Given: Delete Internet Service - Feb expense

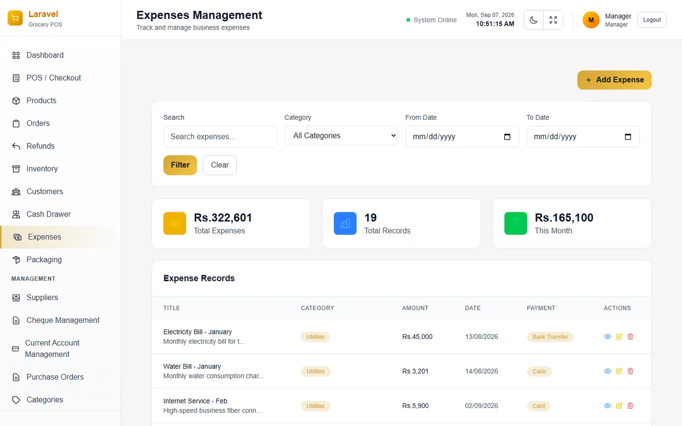Looking at the screenshot, I should pos(630,406).
